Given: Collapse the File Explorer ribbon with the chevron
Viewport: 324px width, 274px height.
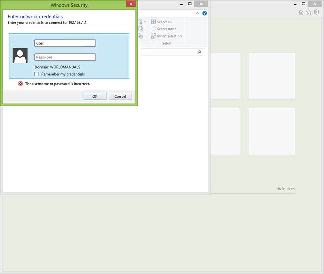Looking at the screenshot, I should click(197, 13).
